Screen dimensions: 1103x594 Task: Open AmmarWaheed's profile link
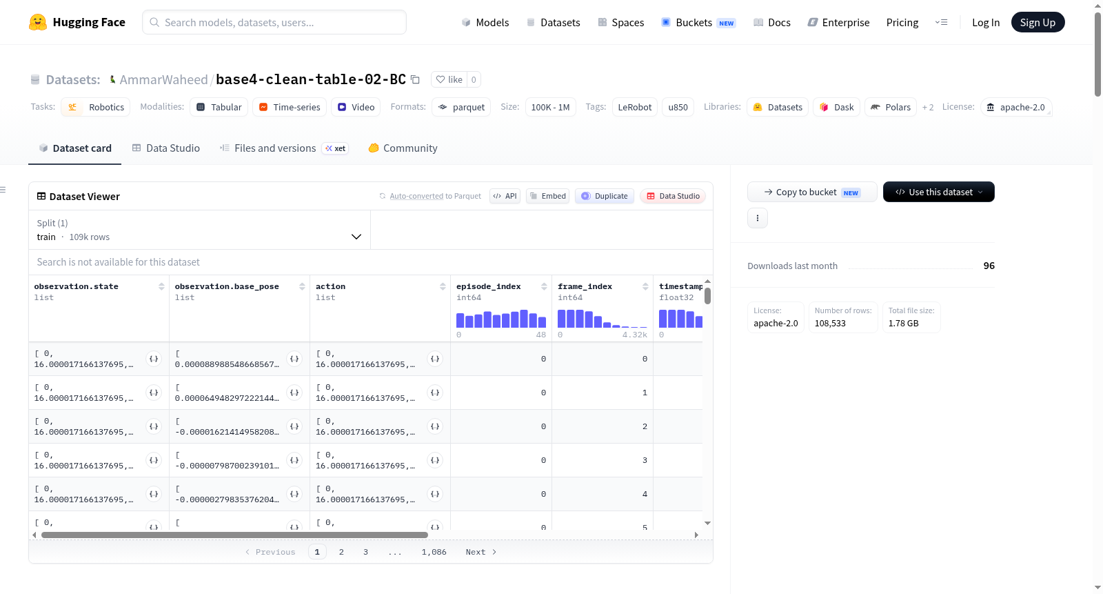pos(163,79)
